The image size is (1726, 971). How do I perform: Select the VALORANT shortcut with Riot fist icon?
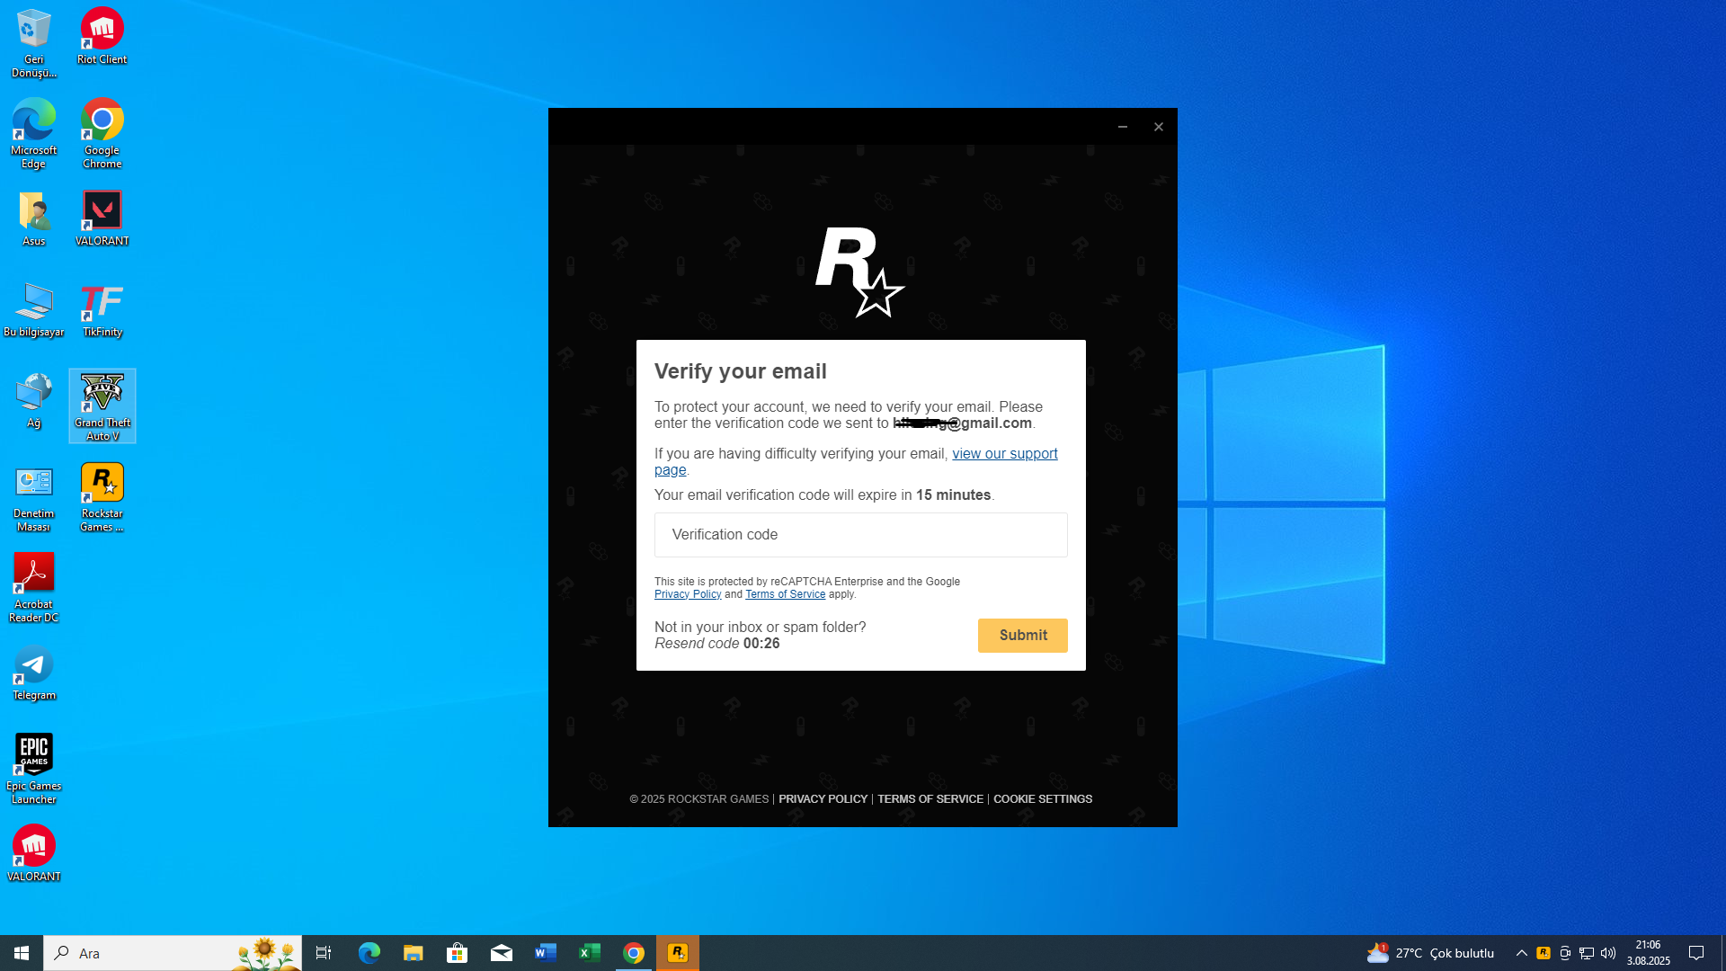pos(33,853)
